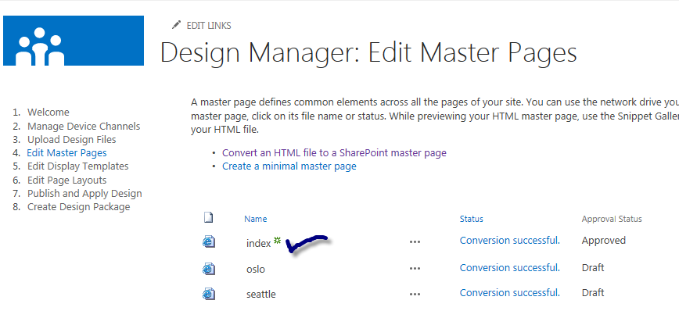679x336 pixels.
Task: Click the file icon next to oslo
Action: pyautogui.click(x=208, y=268)
